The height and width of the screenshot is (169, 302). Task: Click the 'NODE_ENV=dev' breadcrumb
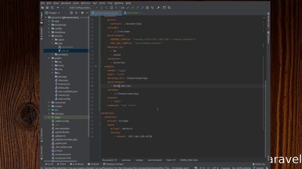pos(189,160)
